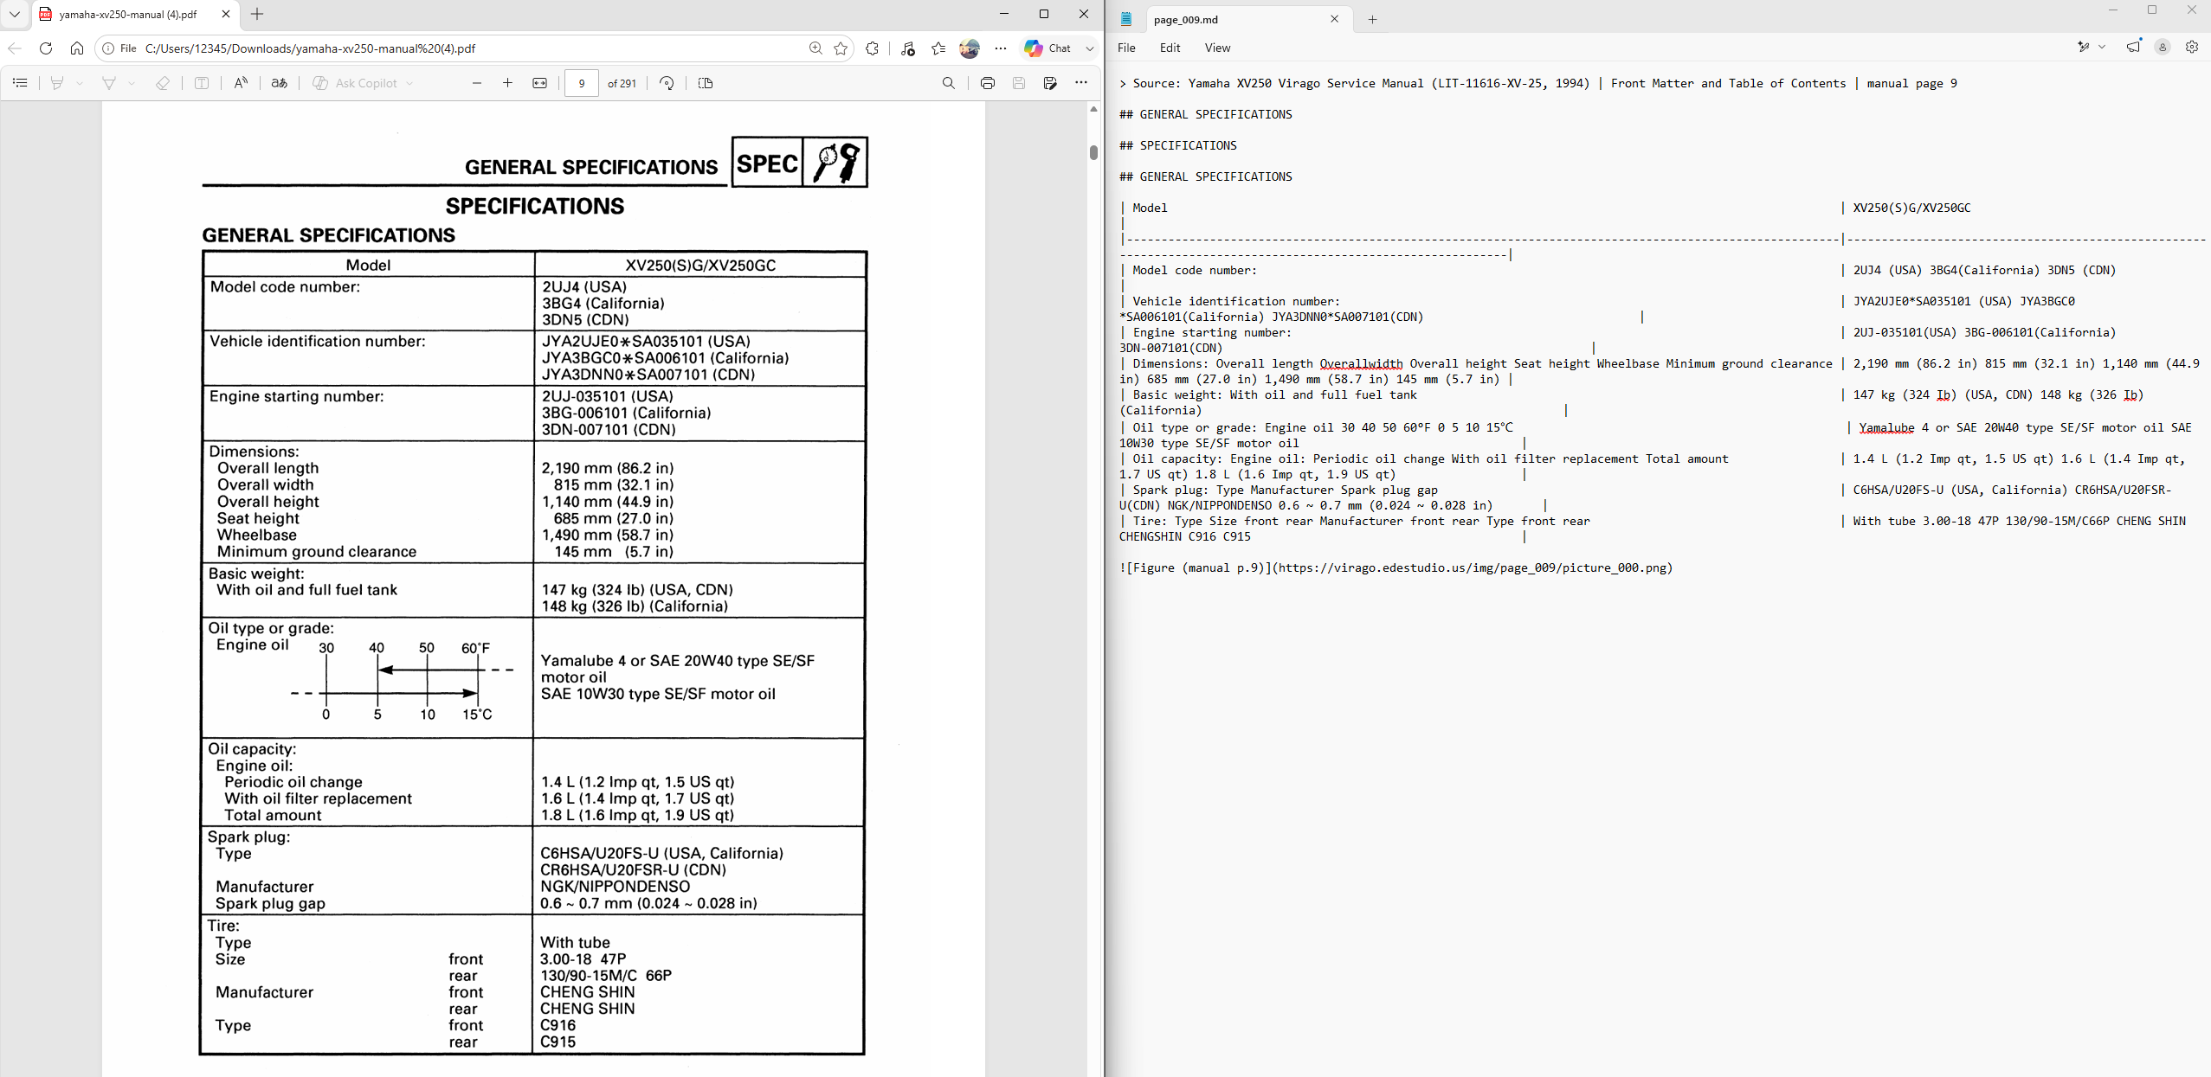This screenshot has height=1077, width=2211.
Task: Click Ask Copilot in PDF toolbar
Action: tap(355, 83)
